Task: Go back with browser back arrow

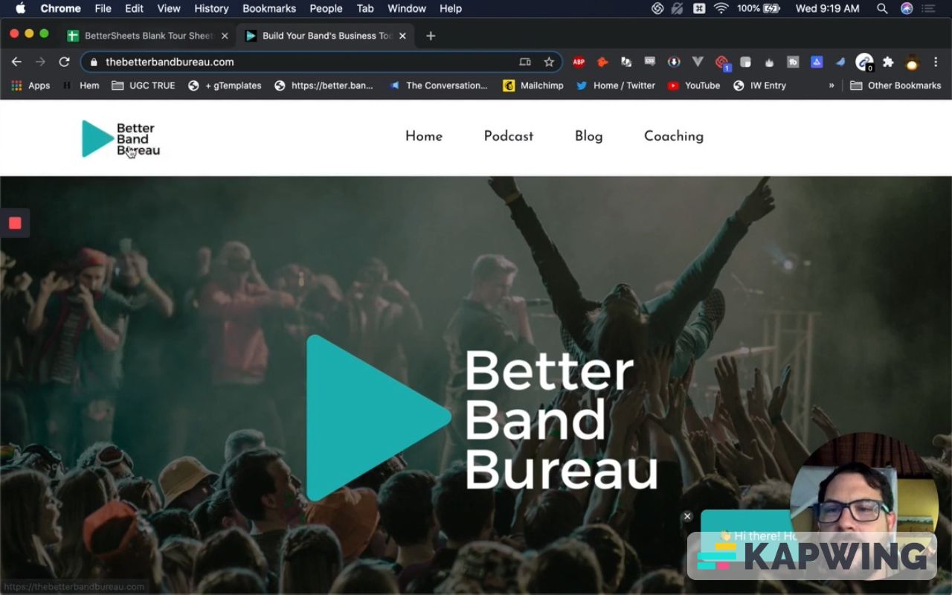Action: tap(16, 62)
